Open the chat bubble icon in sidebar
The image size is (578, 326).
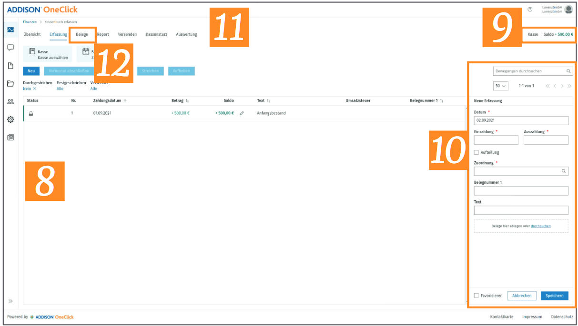[10, 48]
